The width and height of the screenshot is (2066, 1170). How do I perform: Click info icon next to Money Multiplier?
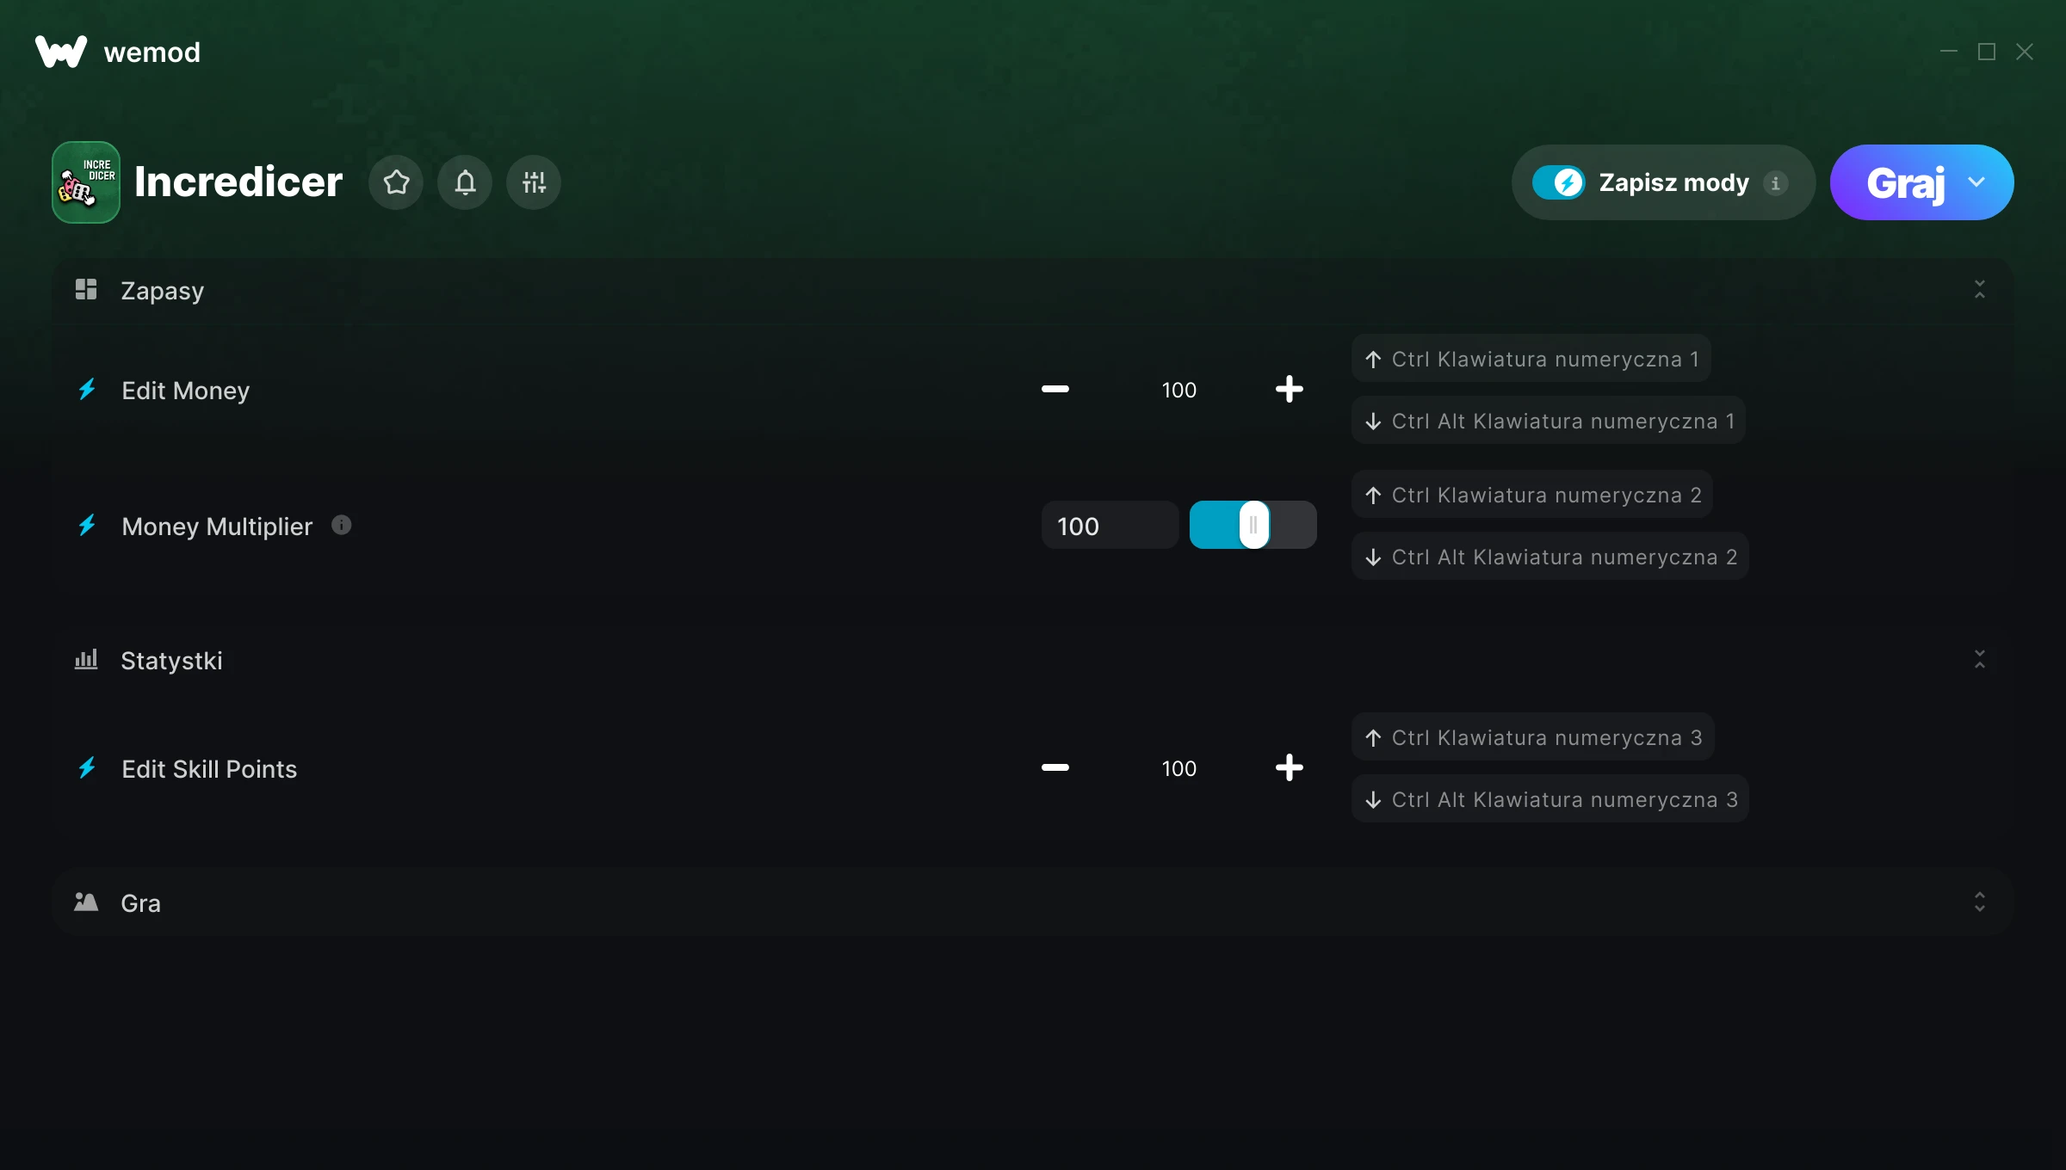(342, 525)
